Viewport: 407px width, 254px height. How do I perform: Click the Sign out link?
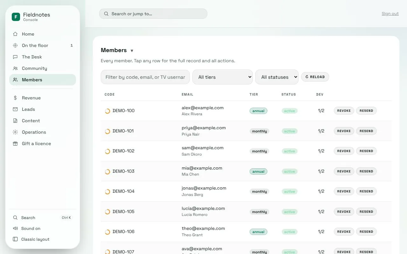[390, 14]
